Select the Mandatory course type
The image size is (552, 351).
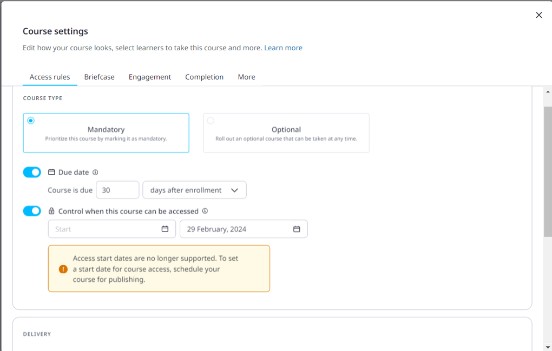(106, 133)
